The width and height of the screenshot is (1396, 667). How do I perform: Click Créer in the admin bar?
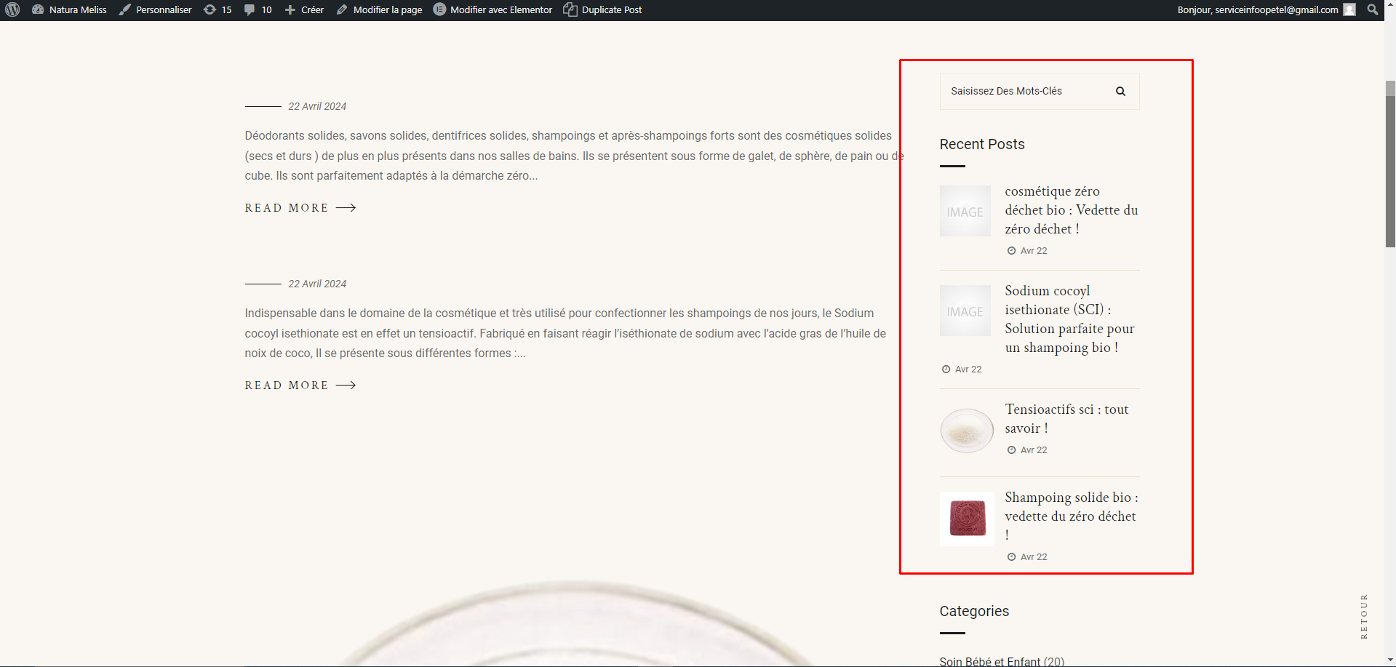(x=304, y=9)
